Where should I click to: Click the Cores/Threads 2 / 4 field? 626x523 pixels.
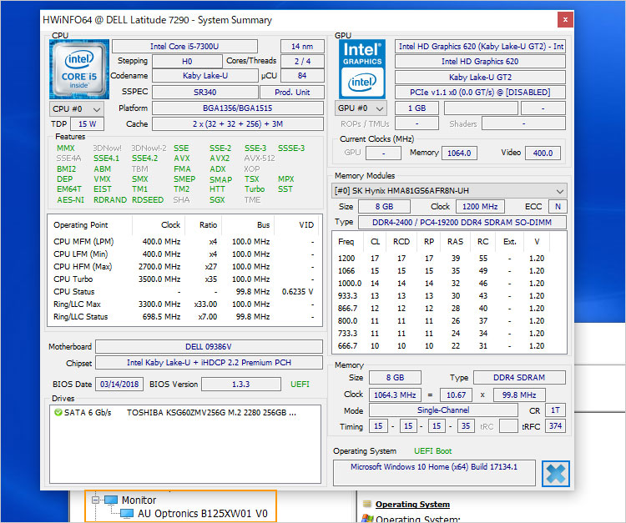click(x=302, y=62)
